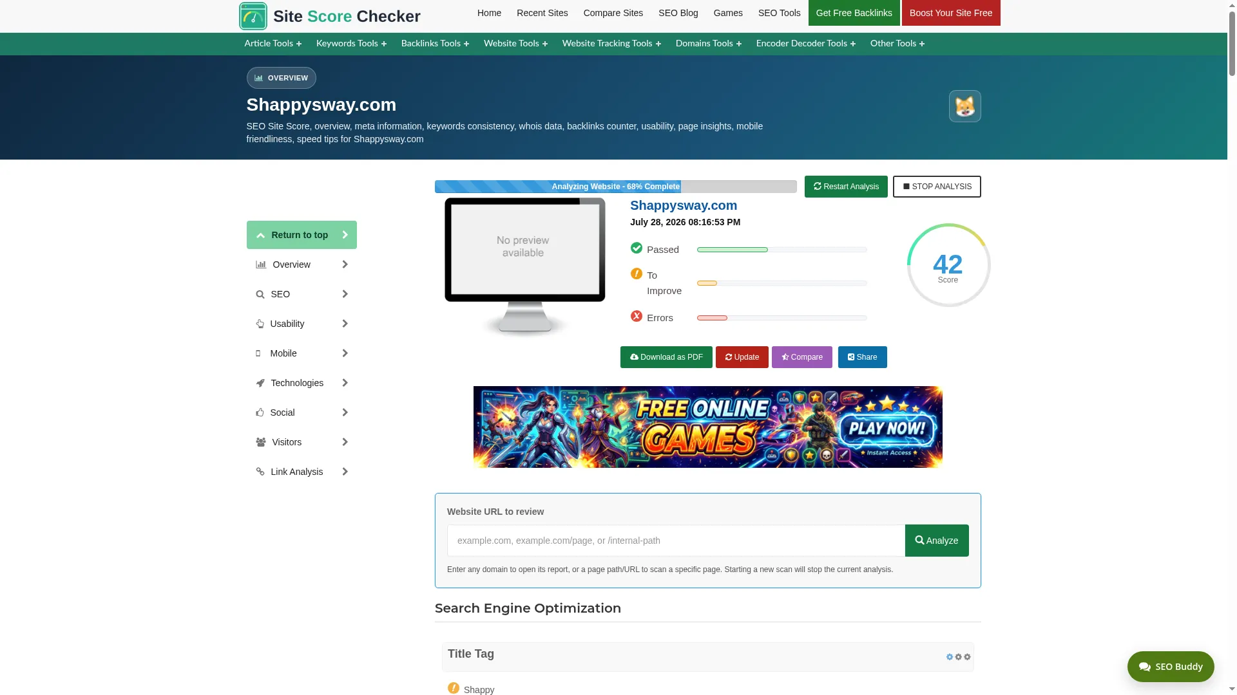Expand the Encoder Decoder Tools menu
The image size is (1237, 695).
[x=806, y=43]
